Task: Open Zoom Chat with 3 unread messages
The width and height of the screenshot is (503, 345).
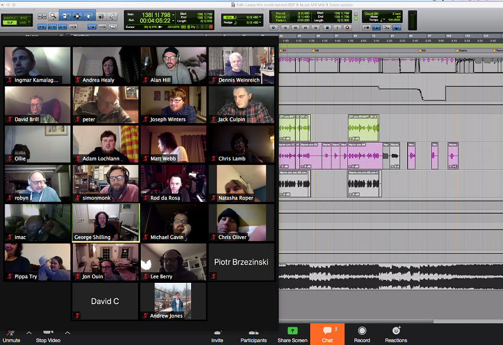Action: [327, 334]
